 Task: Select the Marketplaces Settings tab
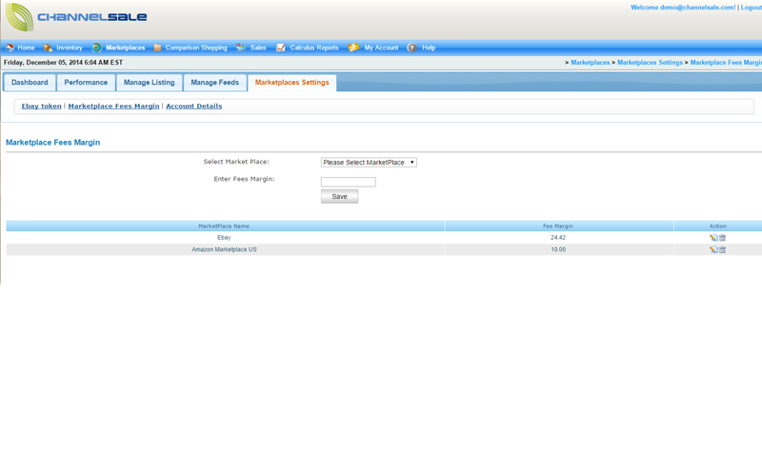click(291, 83)
